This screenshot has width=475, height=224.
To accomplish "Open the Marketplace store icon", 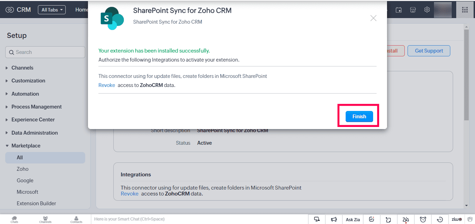I will click(413, 10).
